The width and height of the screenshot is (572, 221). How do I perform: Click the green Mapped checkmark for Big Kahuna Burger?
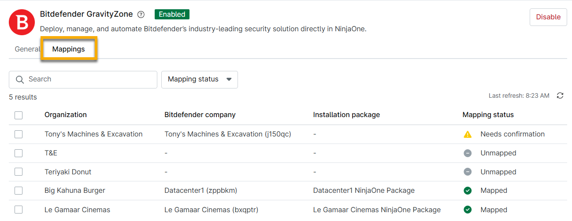468,191
